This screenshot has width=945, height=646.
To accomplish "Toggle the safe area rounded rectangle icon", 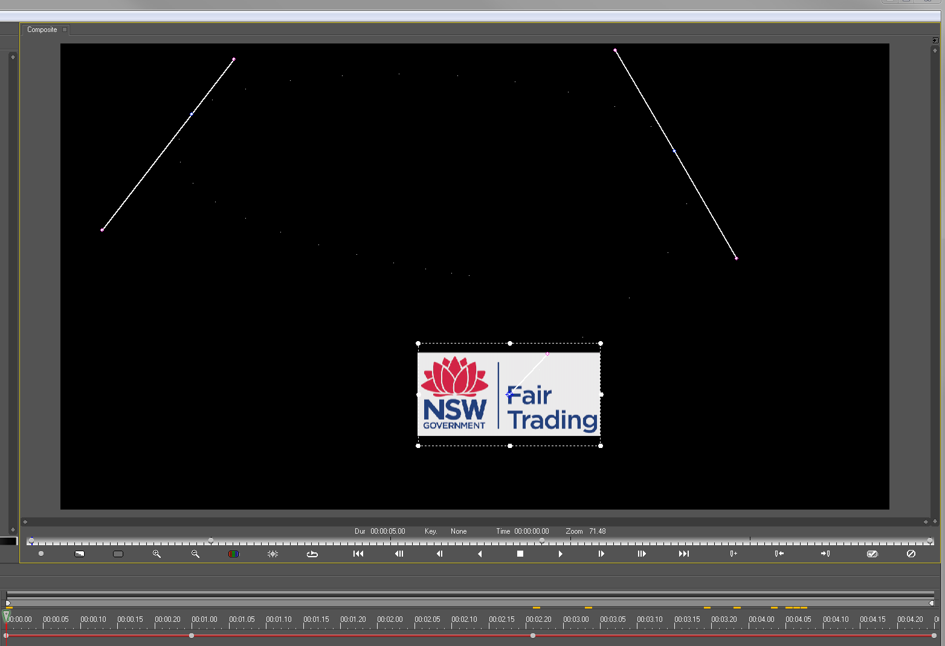I will [118, 554].
